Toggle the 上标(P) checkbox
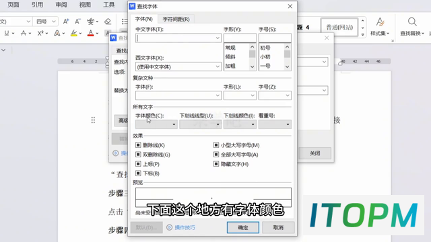Screen dimensions: 431x242 (x=138, y=164)
